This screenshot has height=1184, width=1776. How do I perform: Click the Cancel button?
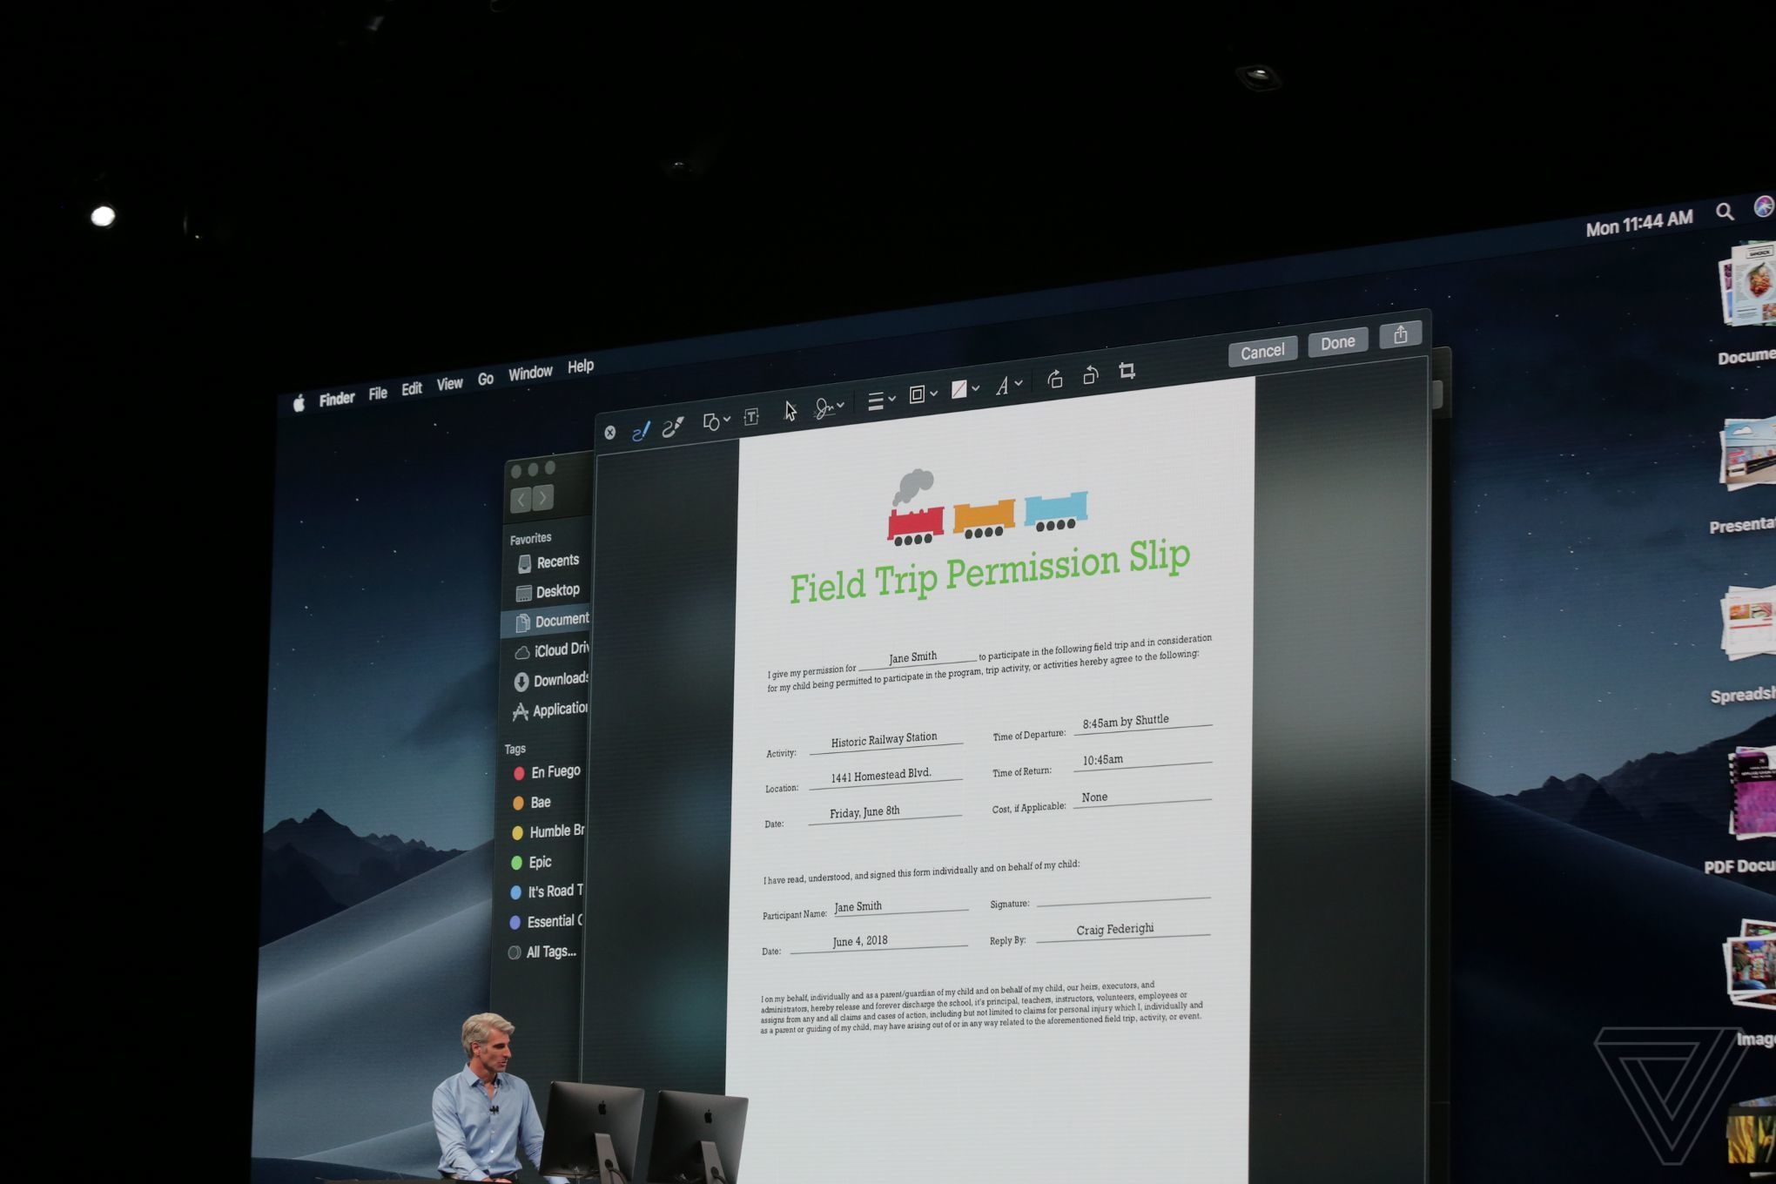pyautogui.click(x=1262, y=352)
